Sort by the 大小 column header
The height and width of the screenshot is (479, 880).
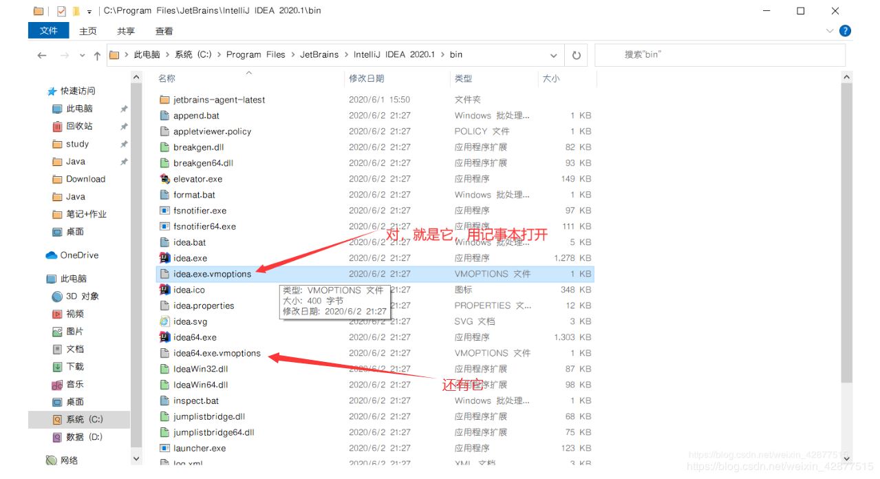tap(551, 78)
